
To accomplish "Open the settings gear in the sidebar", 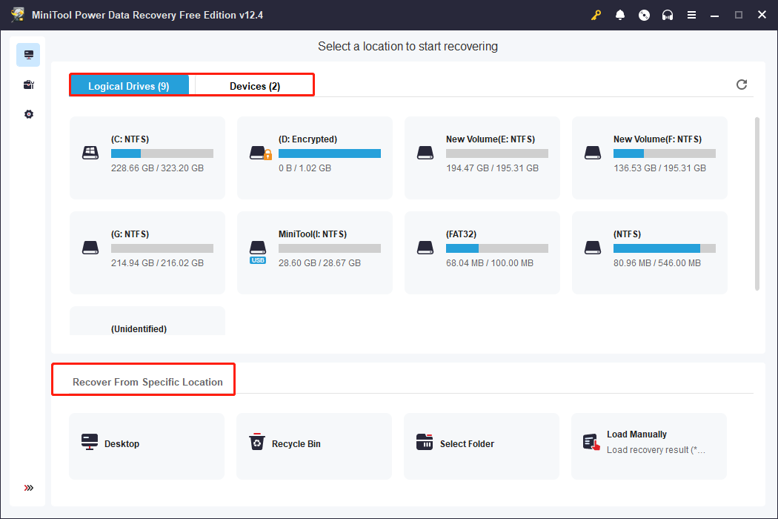I will [28, 113].
